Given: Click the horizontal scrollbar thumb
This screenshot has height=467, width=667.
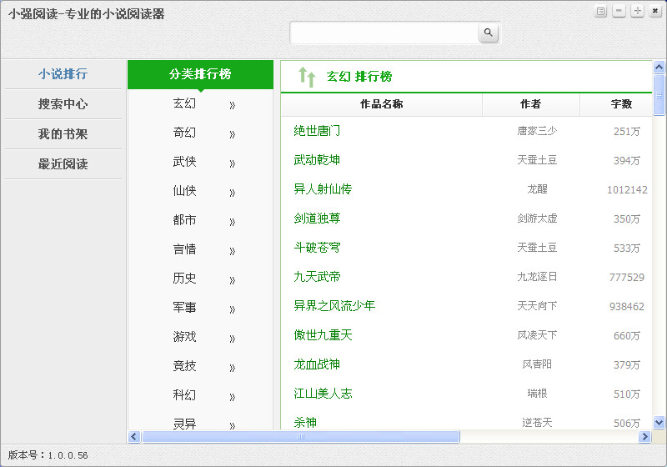Looking at the screenshot, I should click(x=301, y=437).
